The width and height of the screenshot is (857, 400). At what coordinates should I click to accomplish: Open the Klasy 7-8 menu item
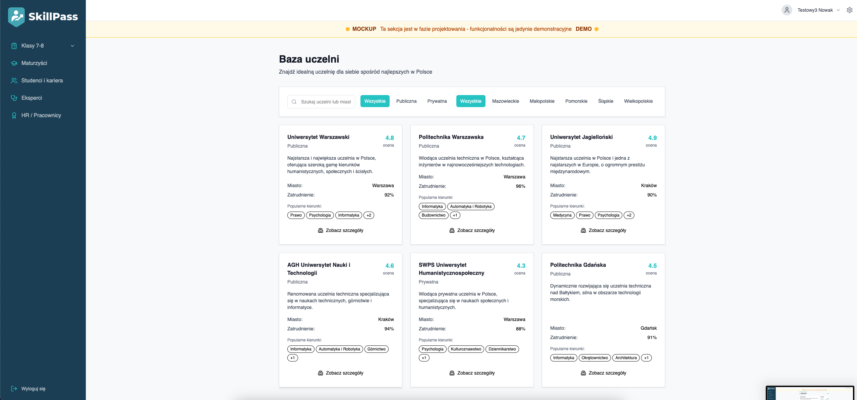click(x=43, y=46)
